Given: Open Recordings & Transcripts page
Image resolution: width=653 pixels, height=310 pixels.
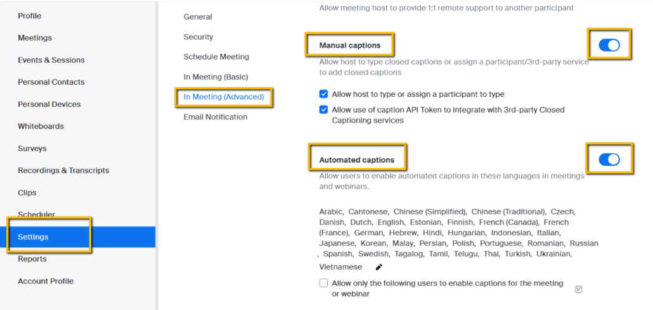Looking at the screenshot, I should click(x=63, y=170).
